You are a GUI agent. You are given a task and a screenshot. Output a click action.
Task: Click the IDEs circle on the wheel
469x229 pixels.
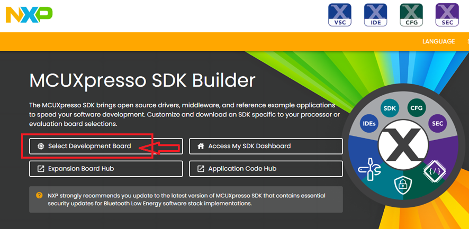click(368, 123)
